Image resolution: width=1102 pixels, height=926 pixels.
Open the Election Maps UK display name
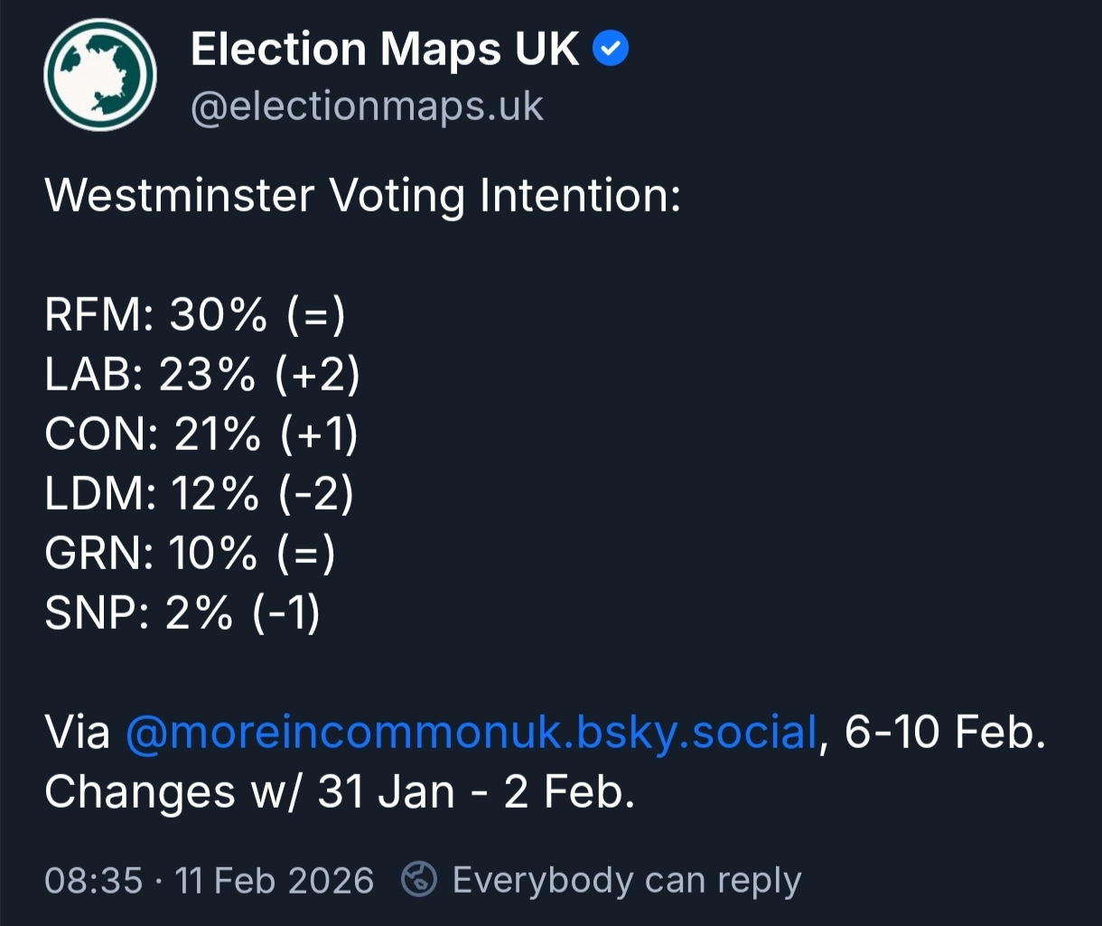385,50
